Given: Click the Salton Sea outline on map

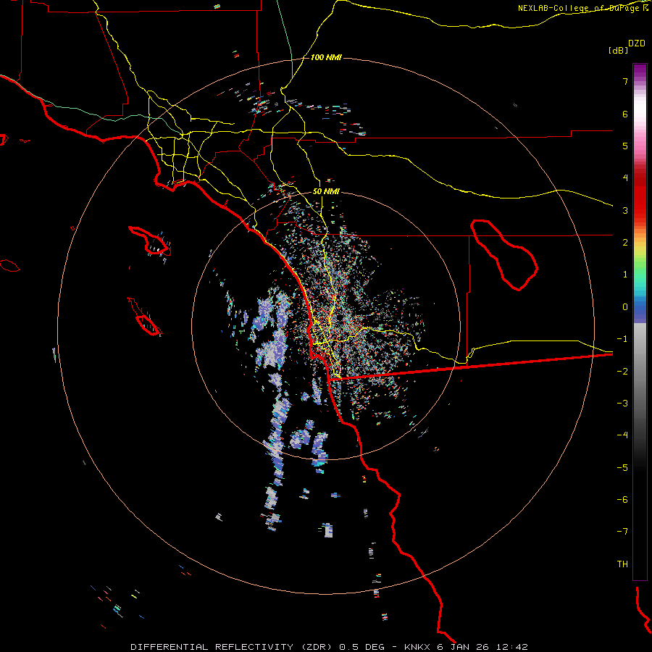Looking at the screenshot, I should click(504, 255).
